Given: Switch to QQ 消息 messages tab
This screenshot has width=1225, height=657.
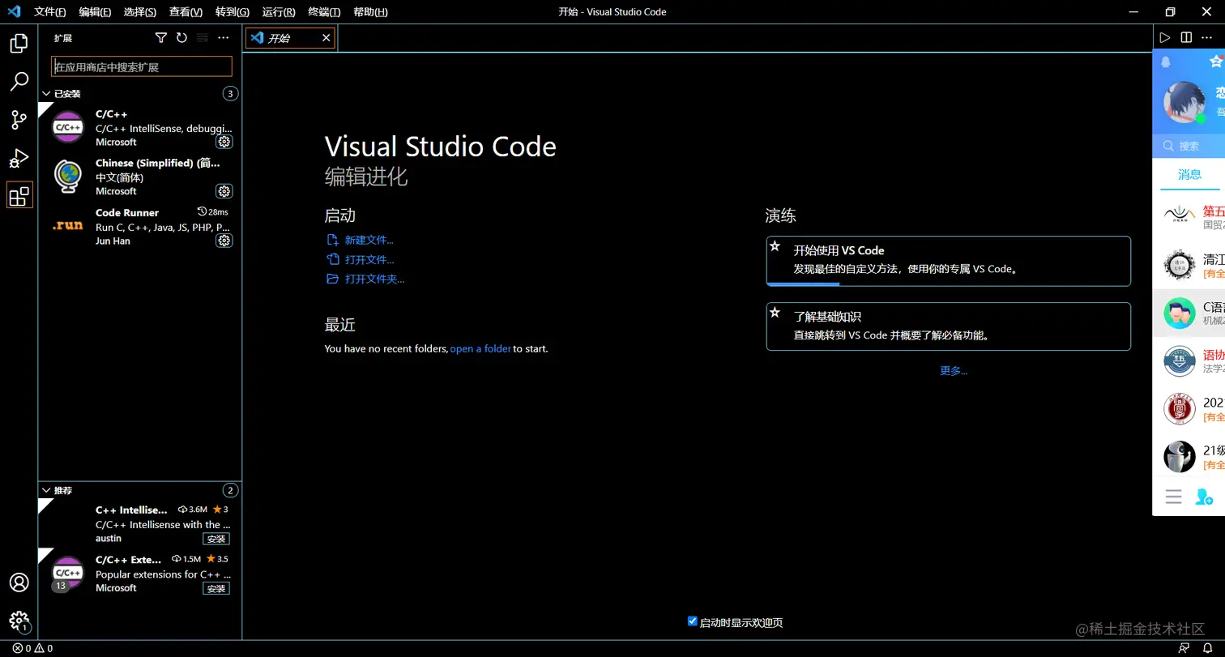Looking at the screenshot, I should (1189, 174).
